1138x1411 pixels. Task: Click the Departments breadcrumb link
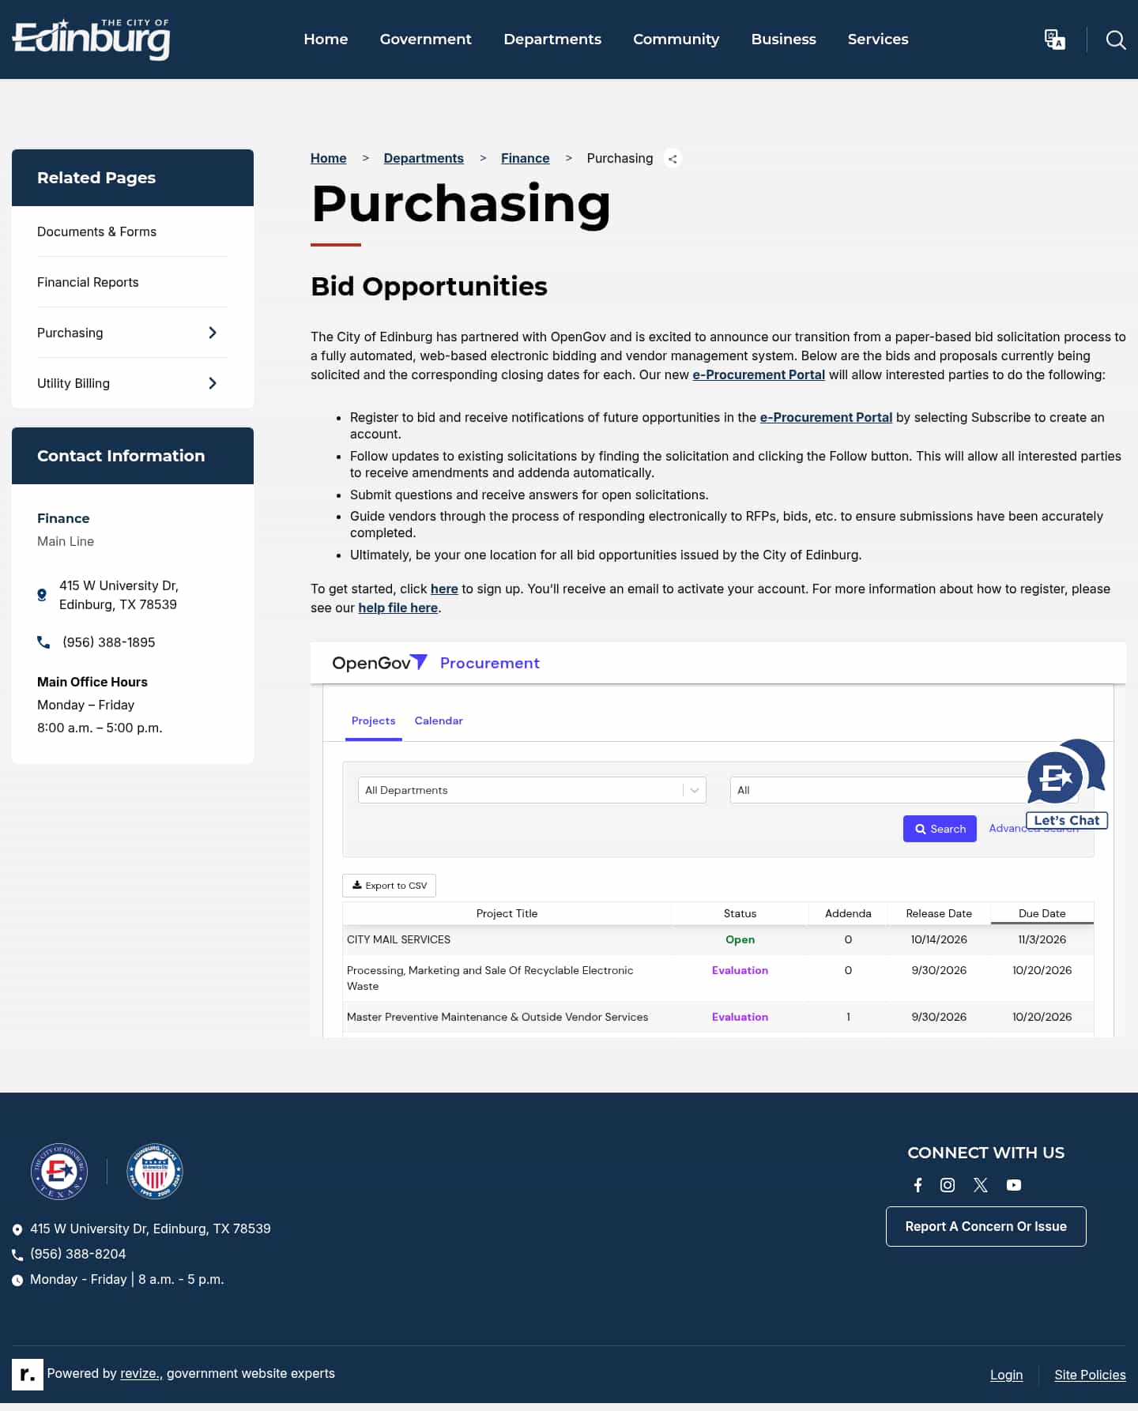(x=424, y=158)
